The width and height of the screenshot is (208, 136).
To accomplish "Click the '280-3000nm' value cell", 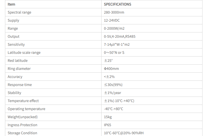I will pos(114,12).
